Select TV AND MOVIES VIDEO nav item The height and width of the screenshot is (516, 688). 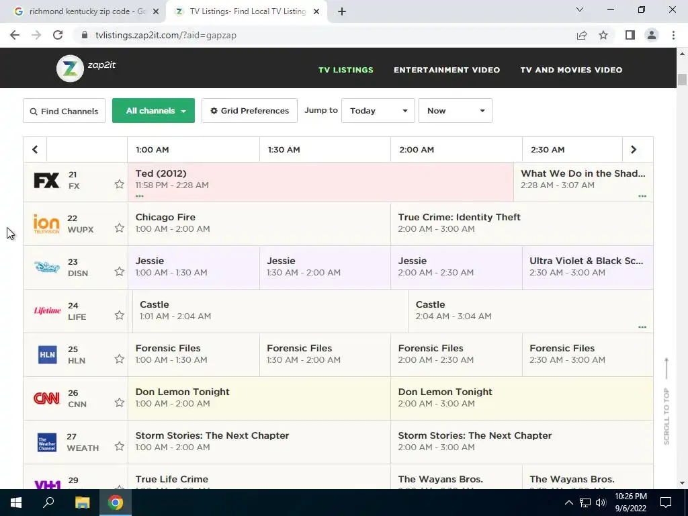click(571, 70)
